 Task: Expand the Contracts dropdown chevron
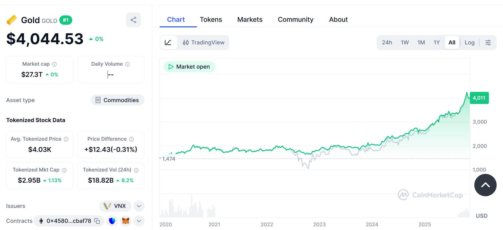coord(139,221)
